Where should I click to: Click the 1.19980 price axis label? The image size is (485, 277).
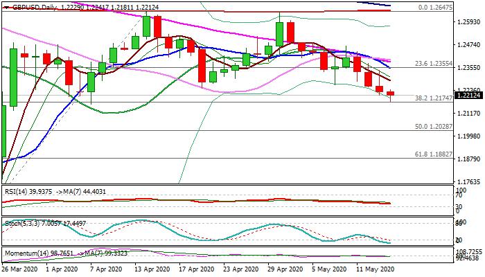click(469, 136)
